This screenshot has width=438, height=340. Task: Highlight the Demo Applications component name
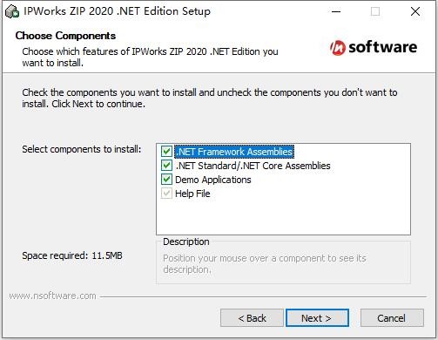click(x=213, y=180)
